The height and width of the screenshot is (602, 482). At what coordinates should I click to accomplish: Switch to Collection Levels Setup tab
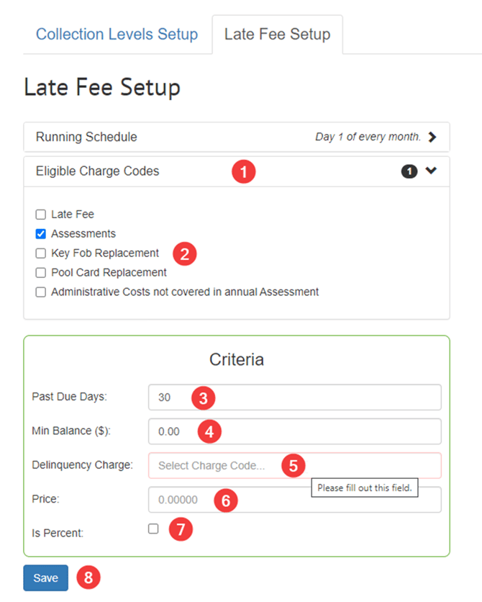tap(117, 35)
